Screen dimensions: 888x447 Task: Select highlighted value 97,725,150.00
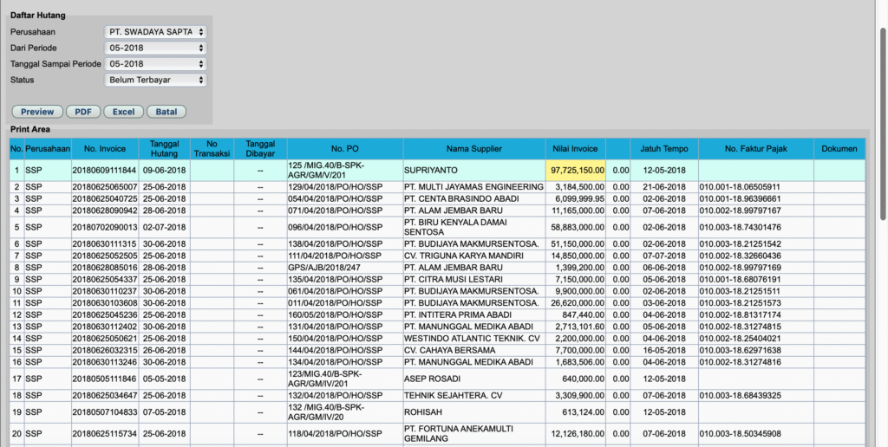coord(576,171)
